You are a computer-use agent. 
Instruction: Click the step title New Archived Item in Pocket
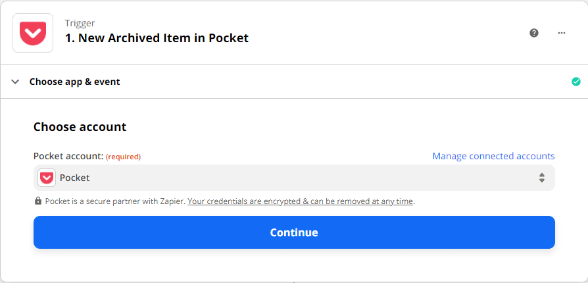(157, 38)
